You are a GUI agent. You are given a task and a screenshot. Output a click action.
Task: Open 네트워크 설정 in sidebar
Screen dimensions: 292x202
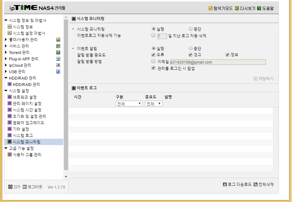(25, 97)
